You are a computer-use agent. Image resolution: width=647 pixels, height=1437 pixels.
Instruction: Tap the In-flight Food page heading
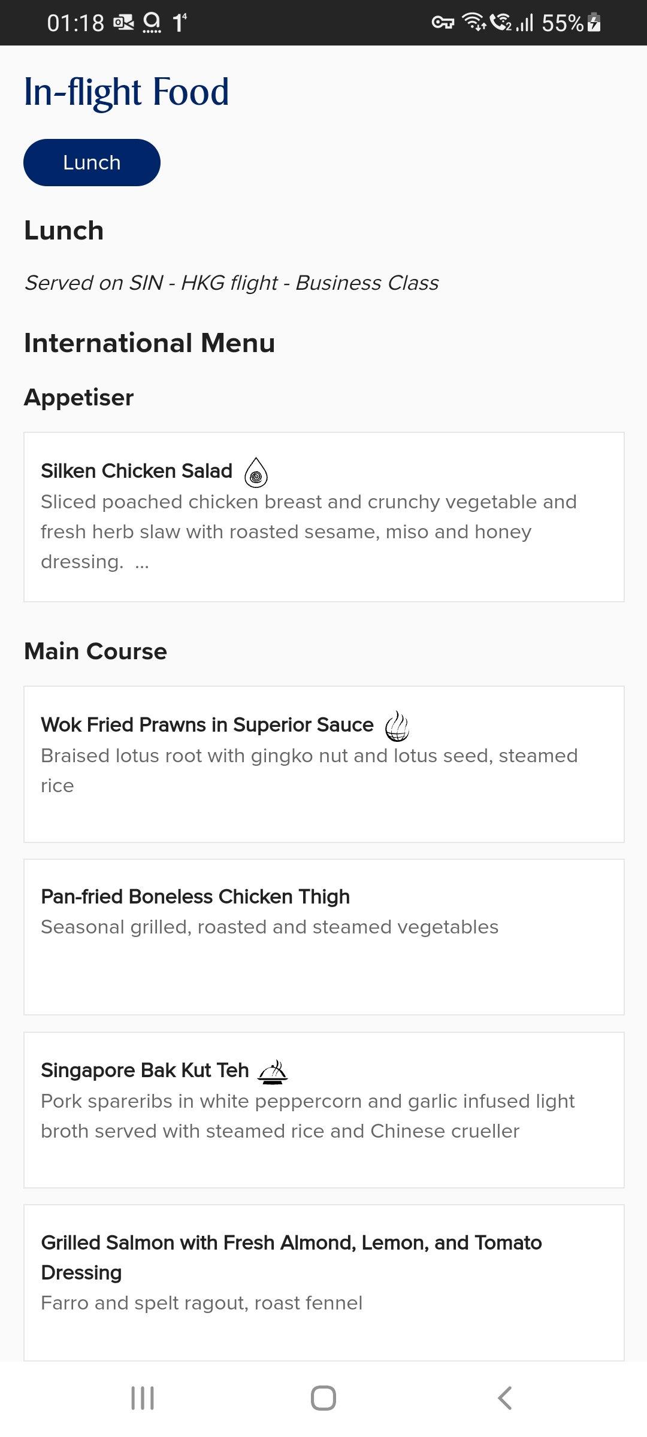click(x=126, y=92)
